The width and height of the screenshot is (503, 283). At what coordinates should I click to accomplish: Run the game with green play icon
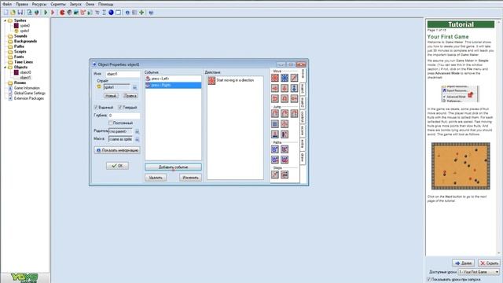(46, 13)
